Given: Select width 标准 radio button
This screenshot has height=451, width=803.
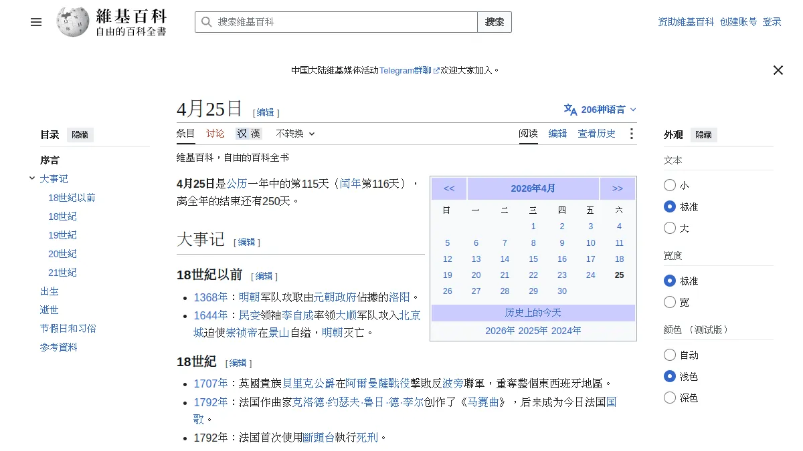Looking at the screenshot, I should (670, 281).
